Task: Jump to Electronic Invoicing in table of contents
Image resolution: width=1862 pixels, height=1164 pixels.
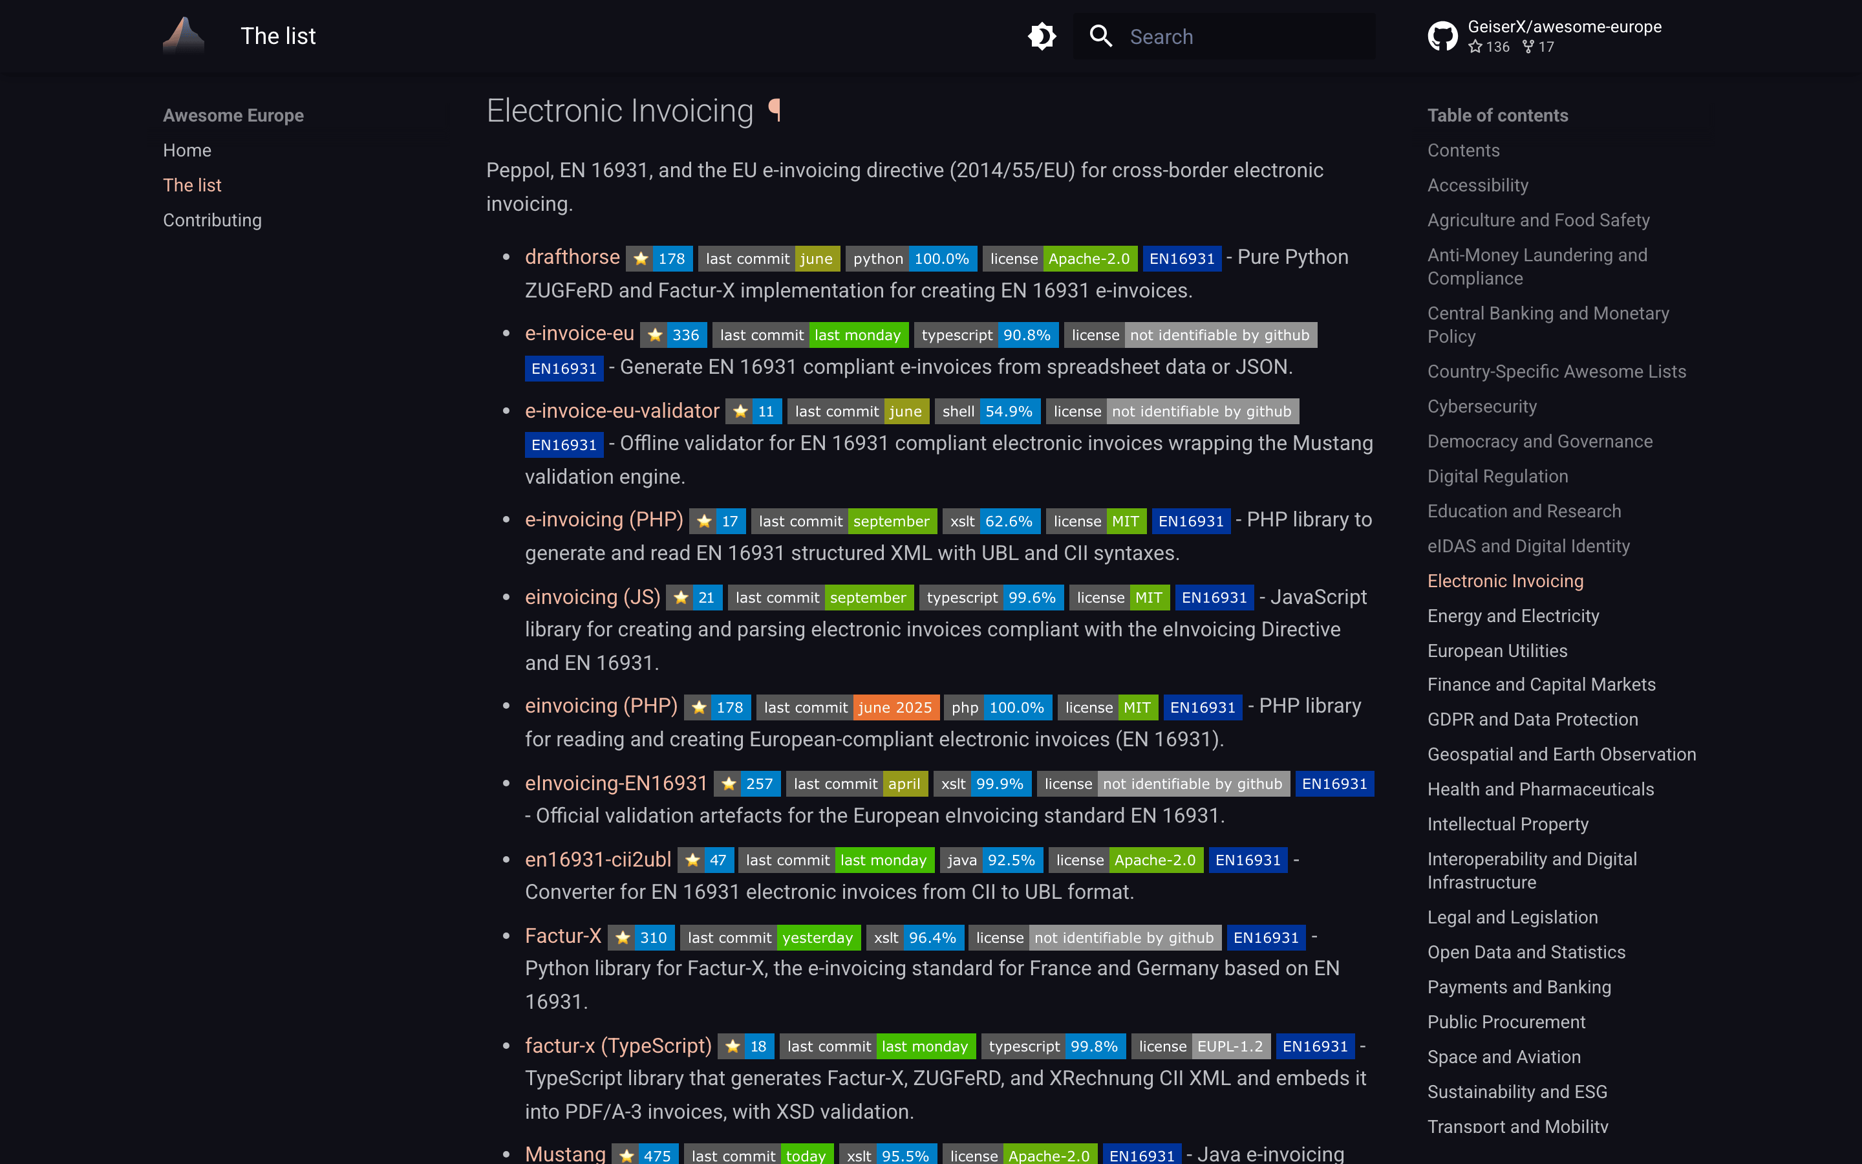Action: click(1505, 581)
